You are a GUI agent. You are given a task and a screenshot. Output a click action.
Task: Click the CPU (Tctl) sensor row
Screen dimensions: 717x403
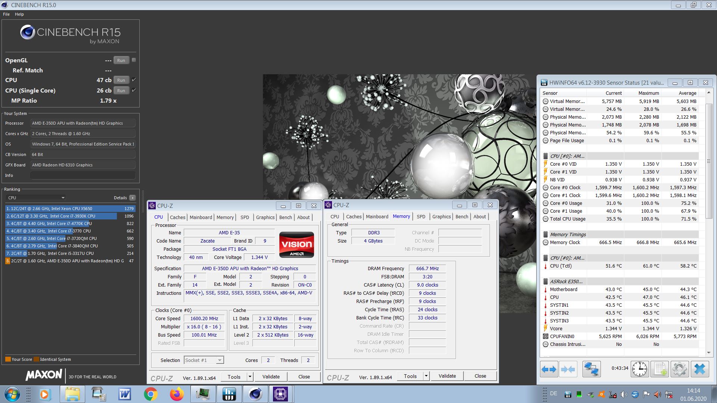620,266
